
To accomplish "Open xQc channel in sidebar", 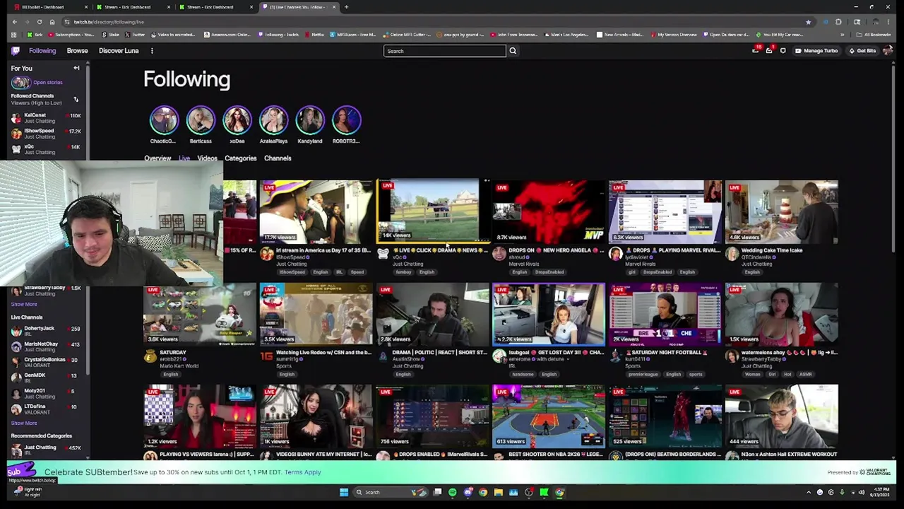I will 47,149.
